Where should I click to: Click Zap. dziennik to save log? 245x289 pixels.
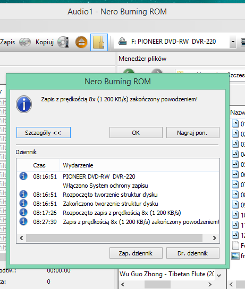[136, 253]
